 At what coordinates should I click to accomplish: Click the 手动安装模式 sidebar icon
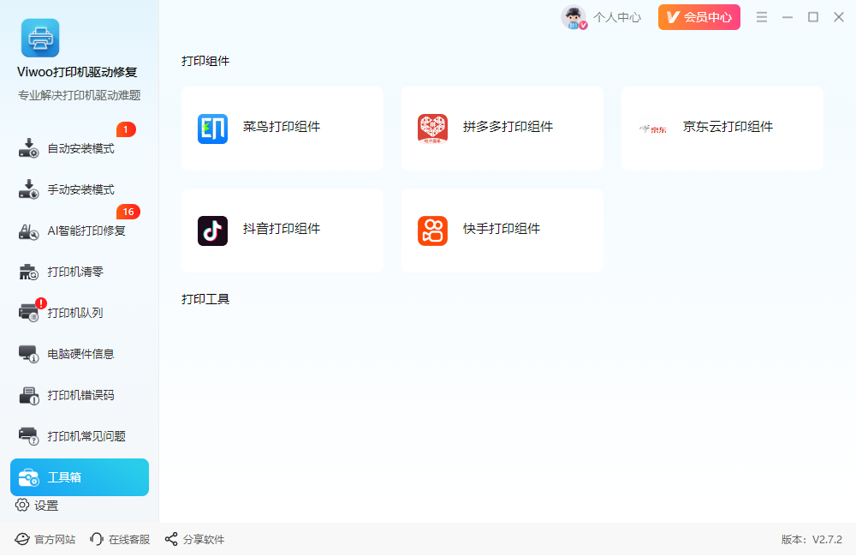click(28, 189)
